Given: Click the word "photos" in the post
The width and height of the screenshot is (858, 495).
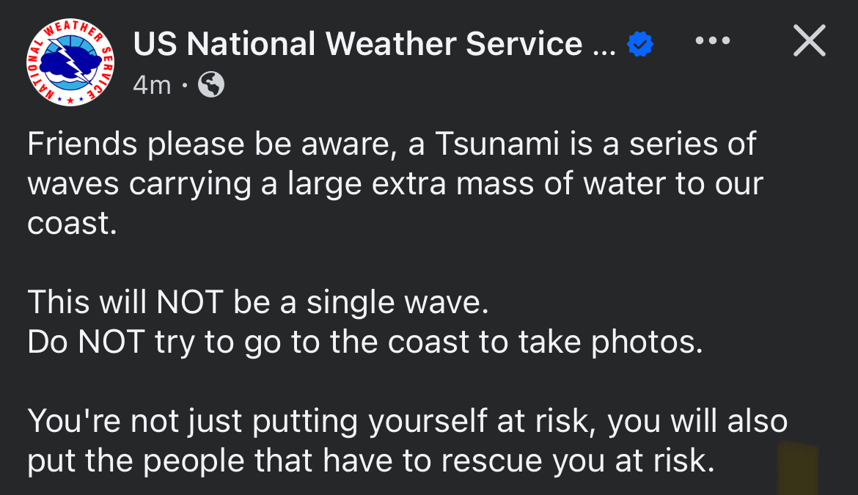Looking at the screenshot, I should (x=648, y=342).
